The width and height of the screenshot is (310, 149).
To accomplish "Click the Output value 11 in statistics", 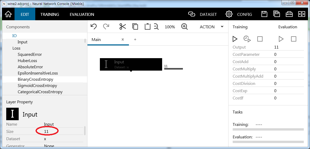I will [x=276, y=47].
